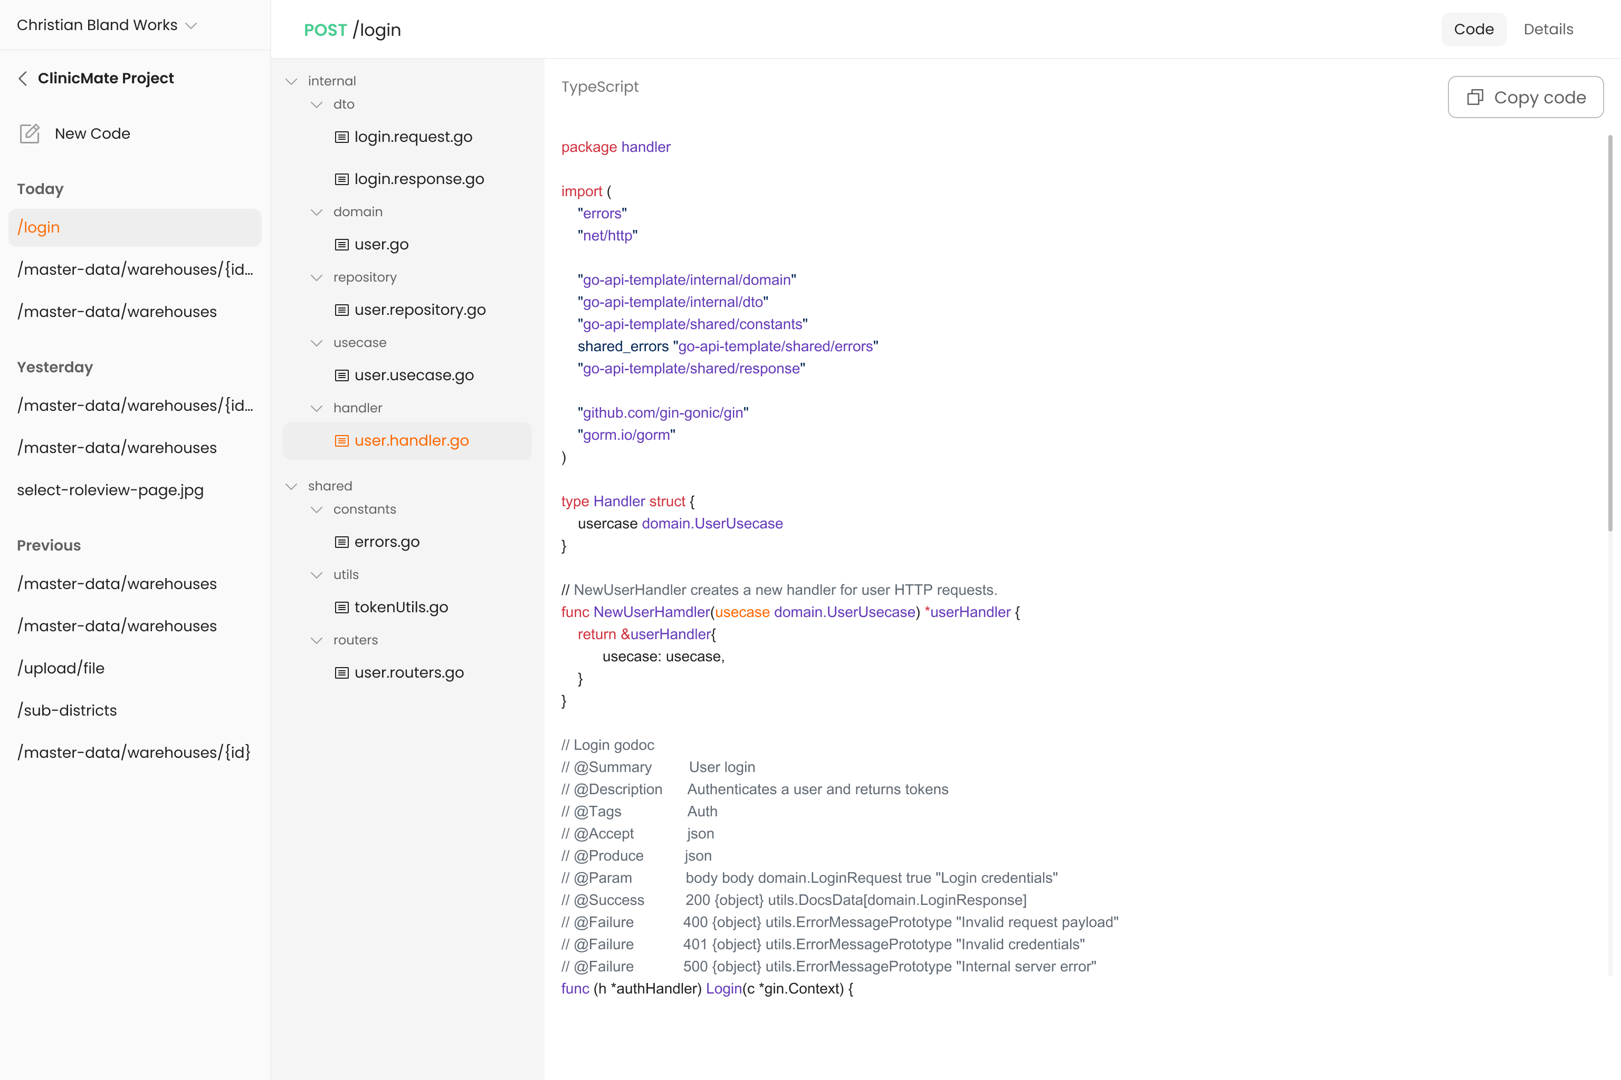Open the /upload/file history item

[61, 668]
